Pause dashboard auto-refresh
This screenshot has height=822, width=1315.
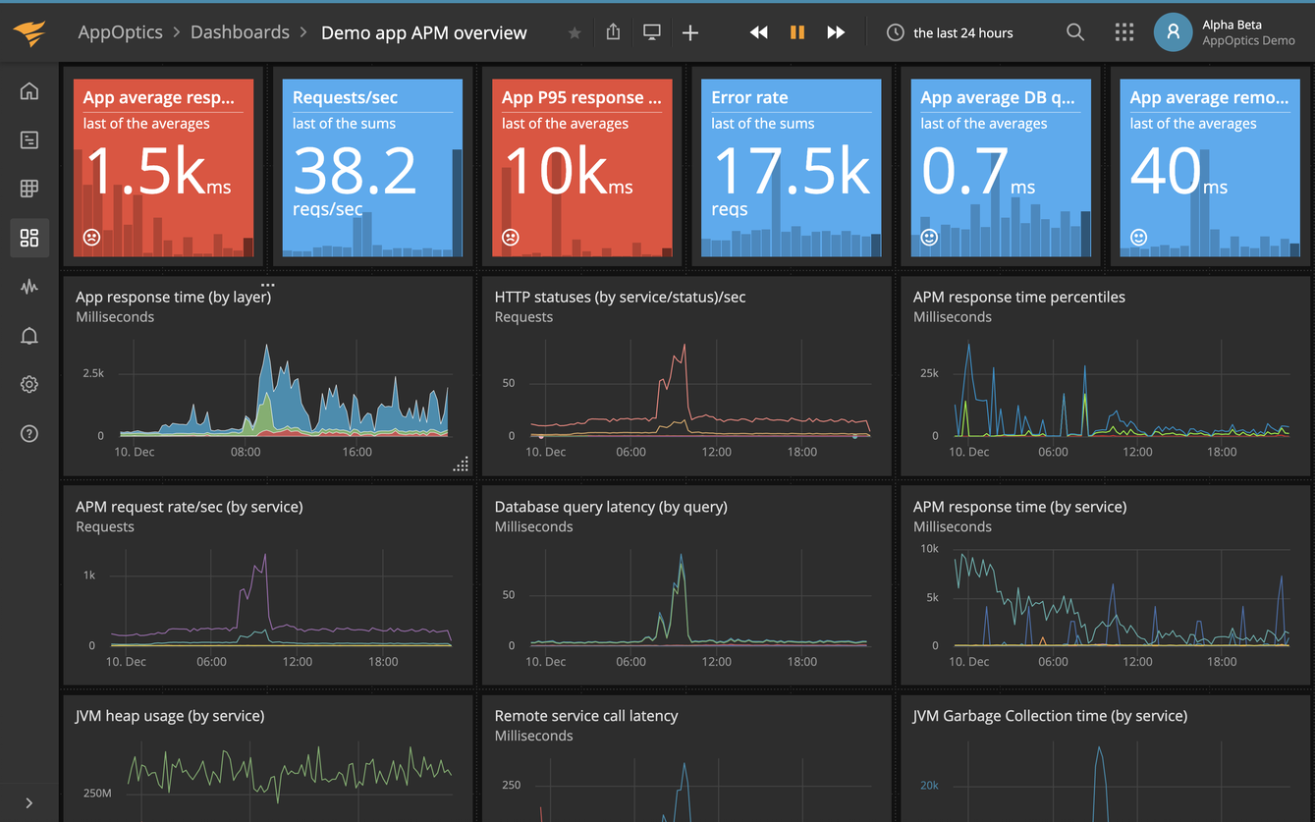pyautogui.click(x=796, y=31)
